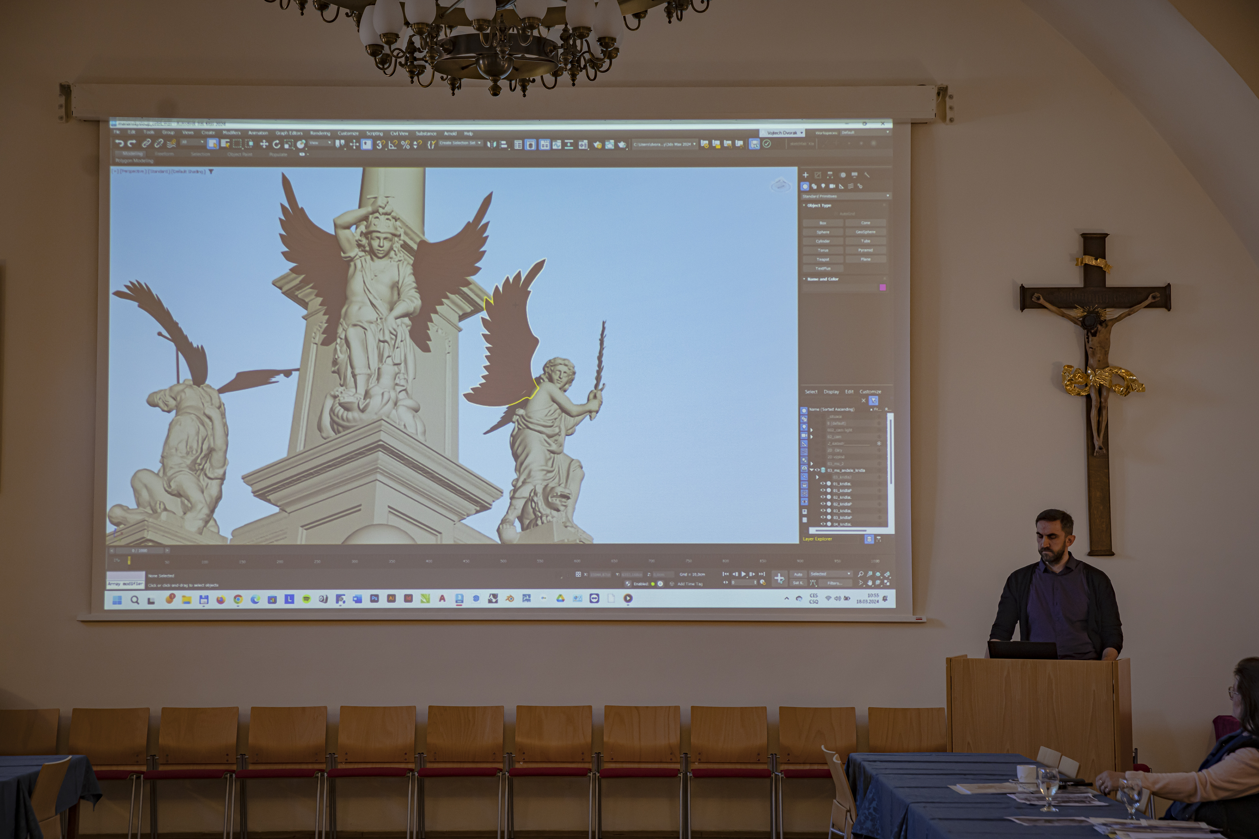This screenshot has height=839, width=1259.
Task: Undo the last action in toolbar
Action: 119,144
